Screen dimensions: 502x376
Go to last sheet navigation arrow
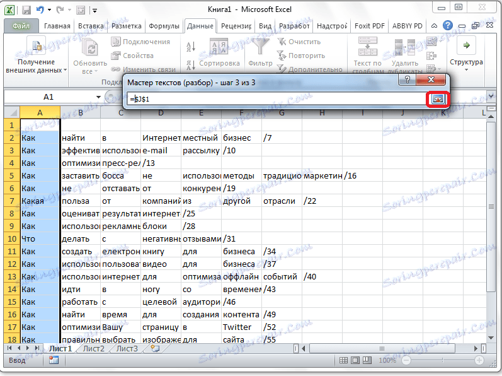point(37,348)
